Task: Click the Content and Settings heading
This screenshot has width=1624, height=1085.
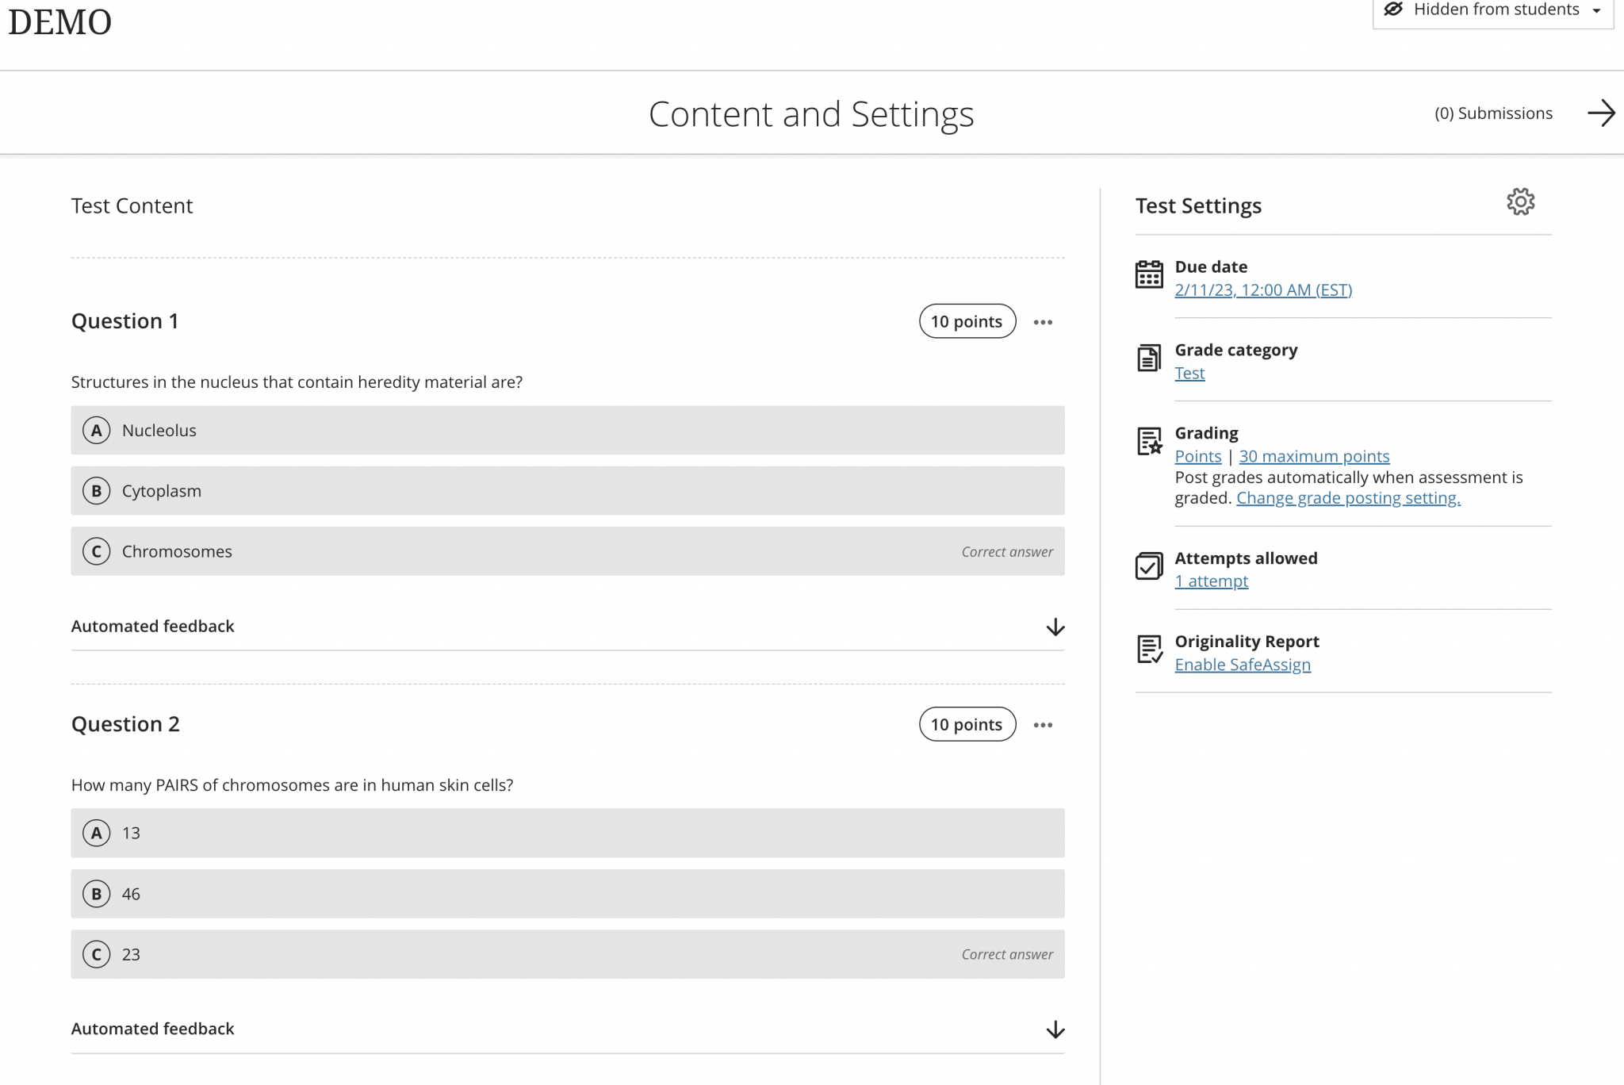Action: (x=811, y=114)
